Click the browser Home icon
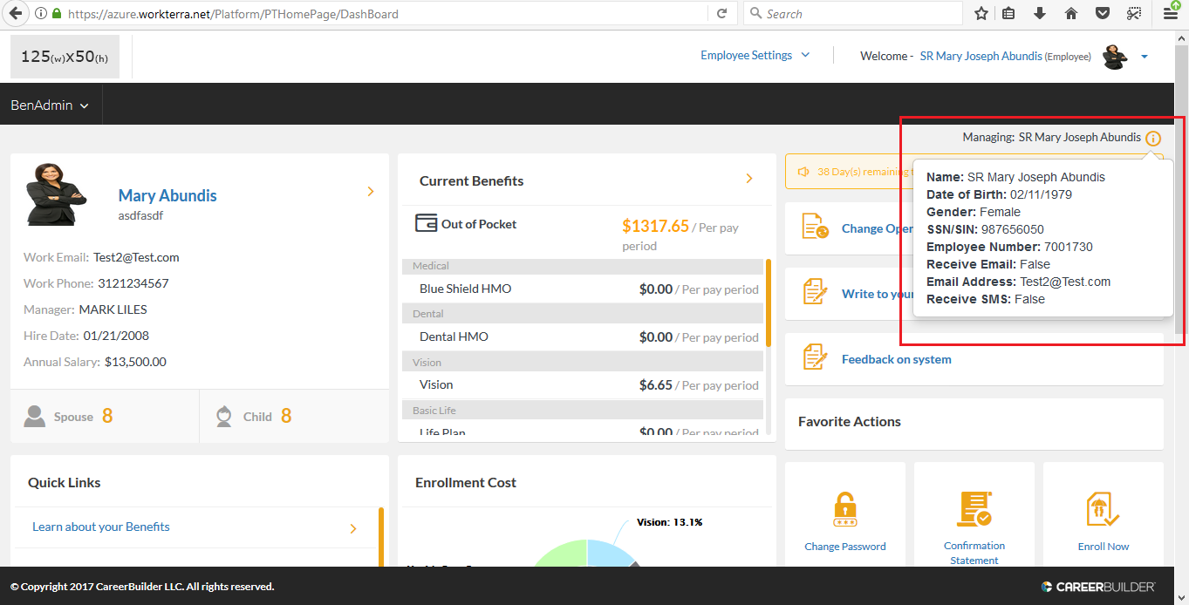Image resolution: width=1189 pixels, height=605 pixels. (1071, 14)
